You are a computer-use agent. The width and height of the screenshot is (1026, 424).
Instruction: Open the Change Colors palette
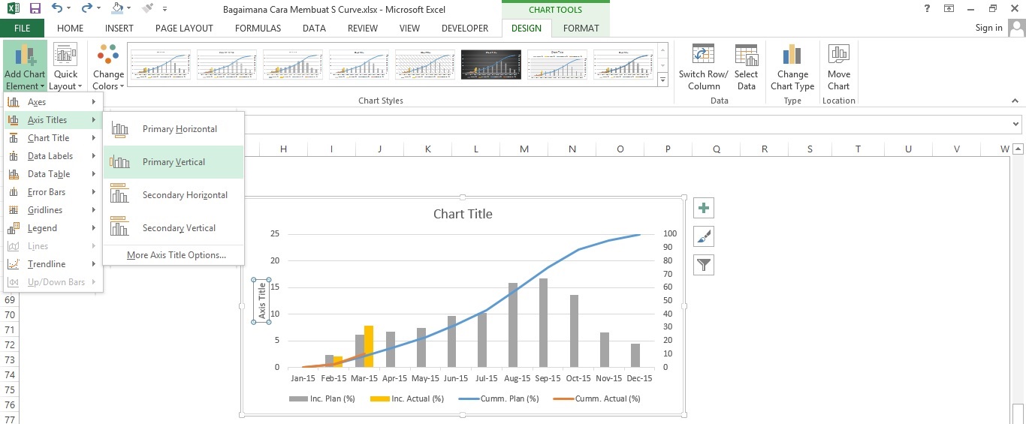(108, 66)
